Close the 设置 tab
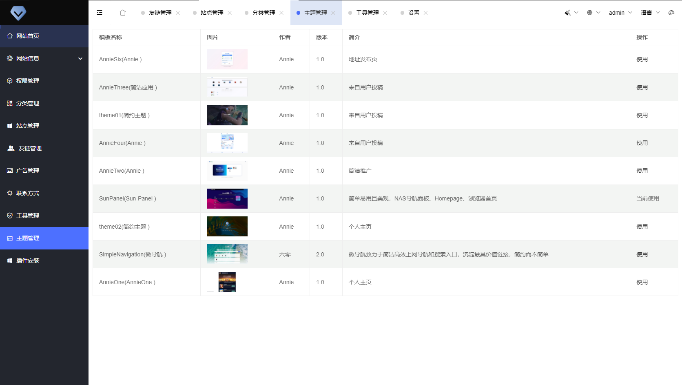This screenshot has height=385, width=682. [x=425, y=13]
